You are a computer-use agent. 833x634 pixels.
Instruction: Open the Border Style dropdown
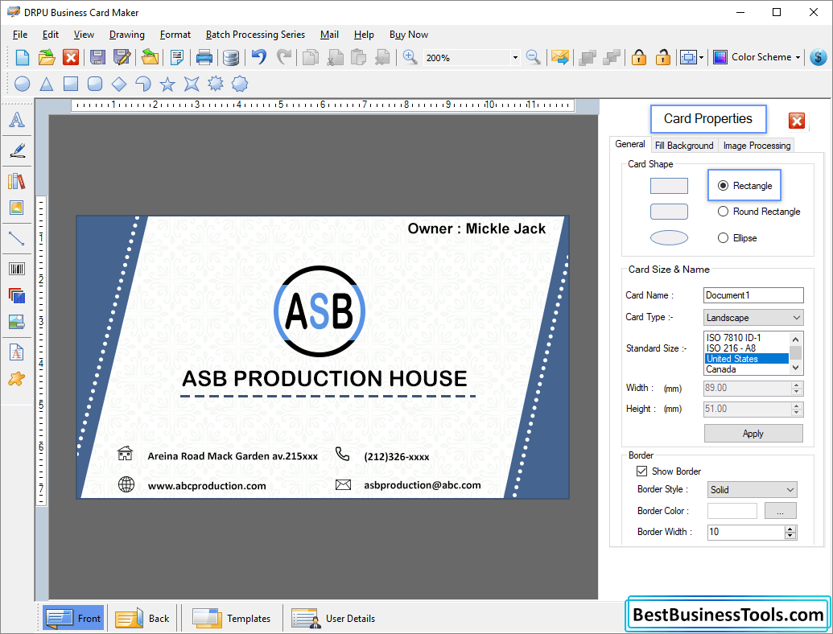point(793,489)
